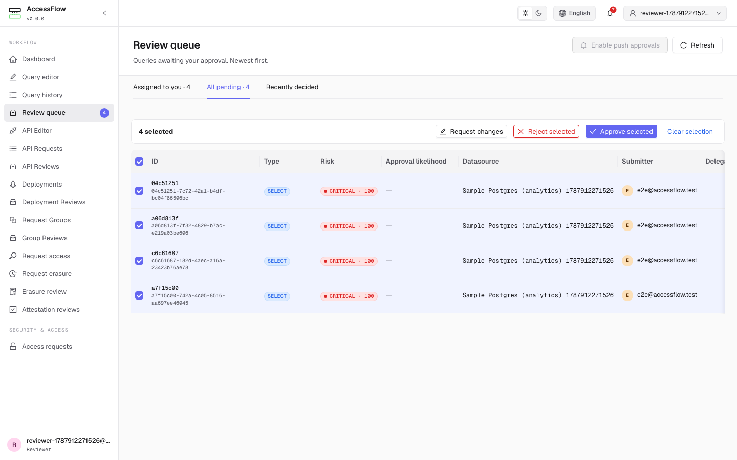This screenshot has height=460, width=737.
Task: Click submitter avatar E in row a7f15c00
Action: 627,295
